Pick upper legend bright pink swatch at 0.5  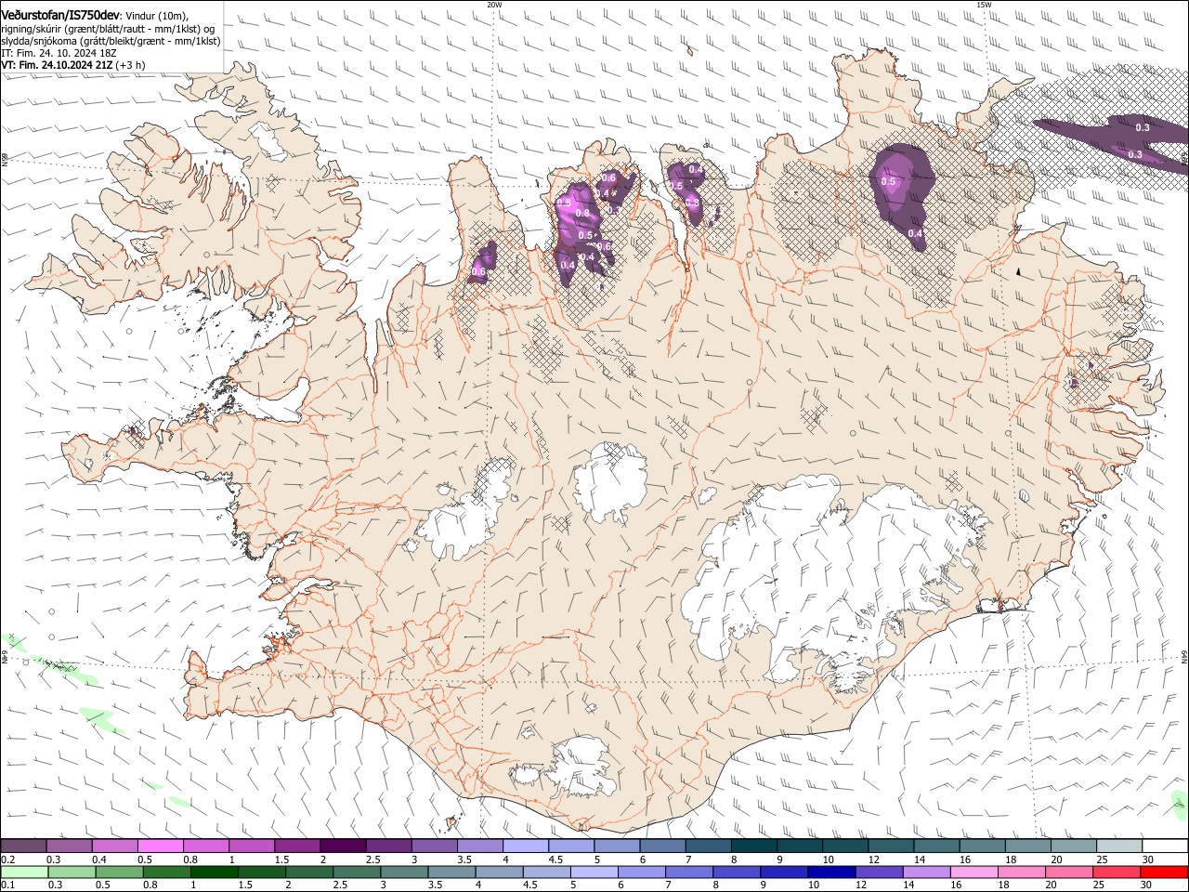coord(160,846)
